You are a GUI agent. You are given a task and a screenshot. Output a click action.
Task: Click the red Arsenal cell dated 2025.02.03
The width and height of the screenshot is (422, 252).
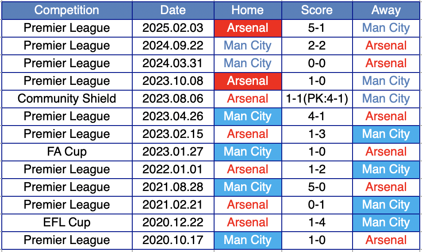click(248, 28)
